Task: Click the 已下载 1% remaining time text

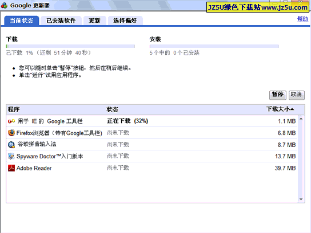Action: (x=49, y=53)
